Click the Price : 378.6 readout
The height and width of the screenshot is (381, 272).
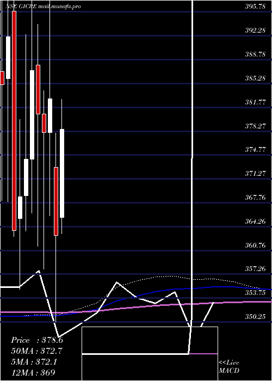(37, 340)
